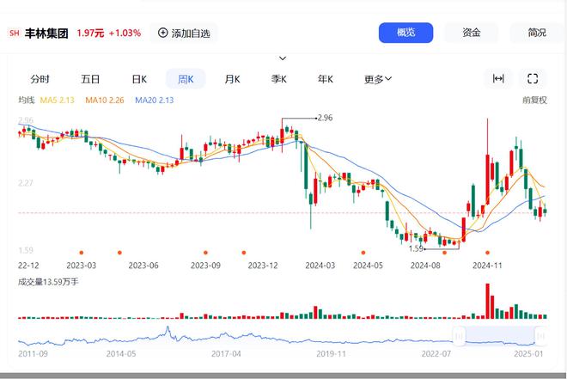The image size is (567, 379).
Task: Expand the collapse chevron below the header
Action: pos(283,58)
